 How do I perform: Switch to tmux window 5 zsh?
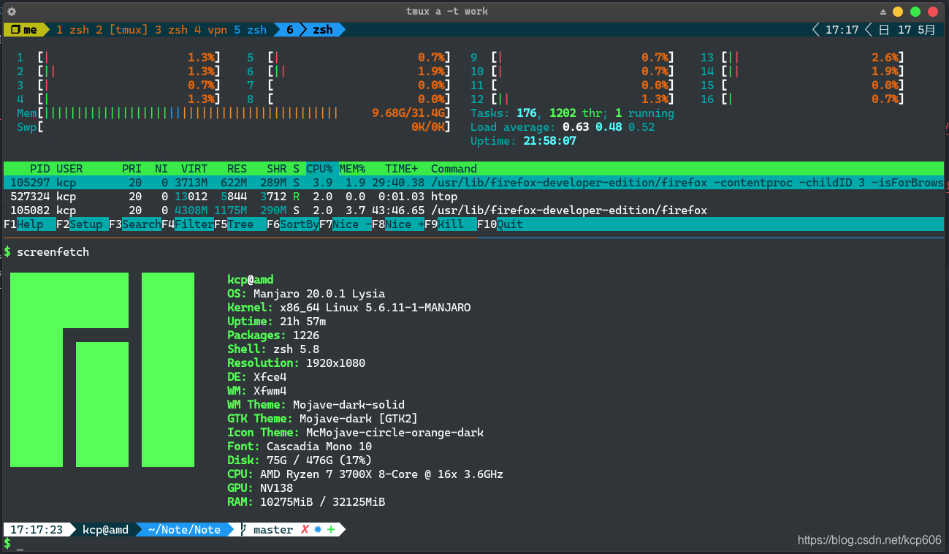coord(250,30)
